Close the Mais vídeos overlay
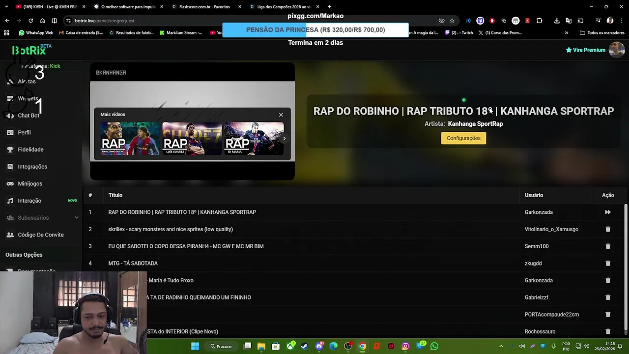 point(281,115)
